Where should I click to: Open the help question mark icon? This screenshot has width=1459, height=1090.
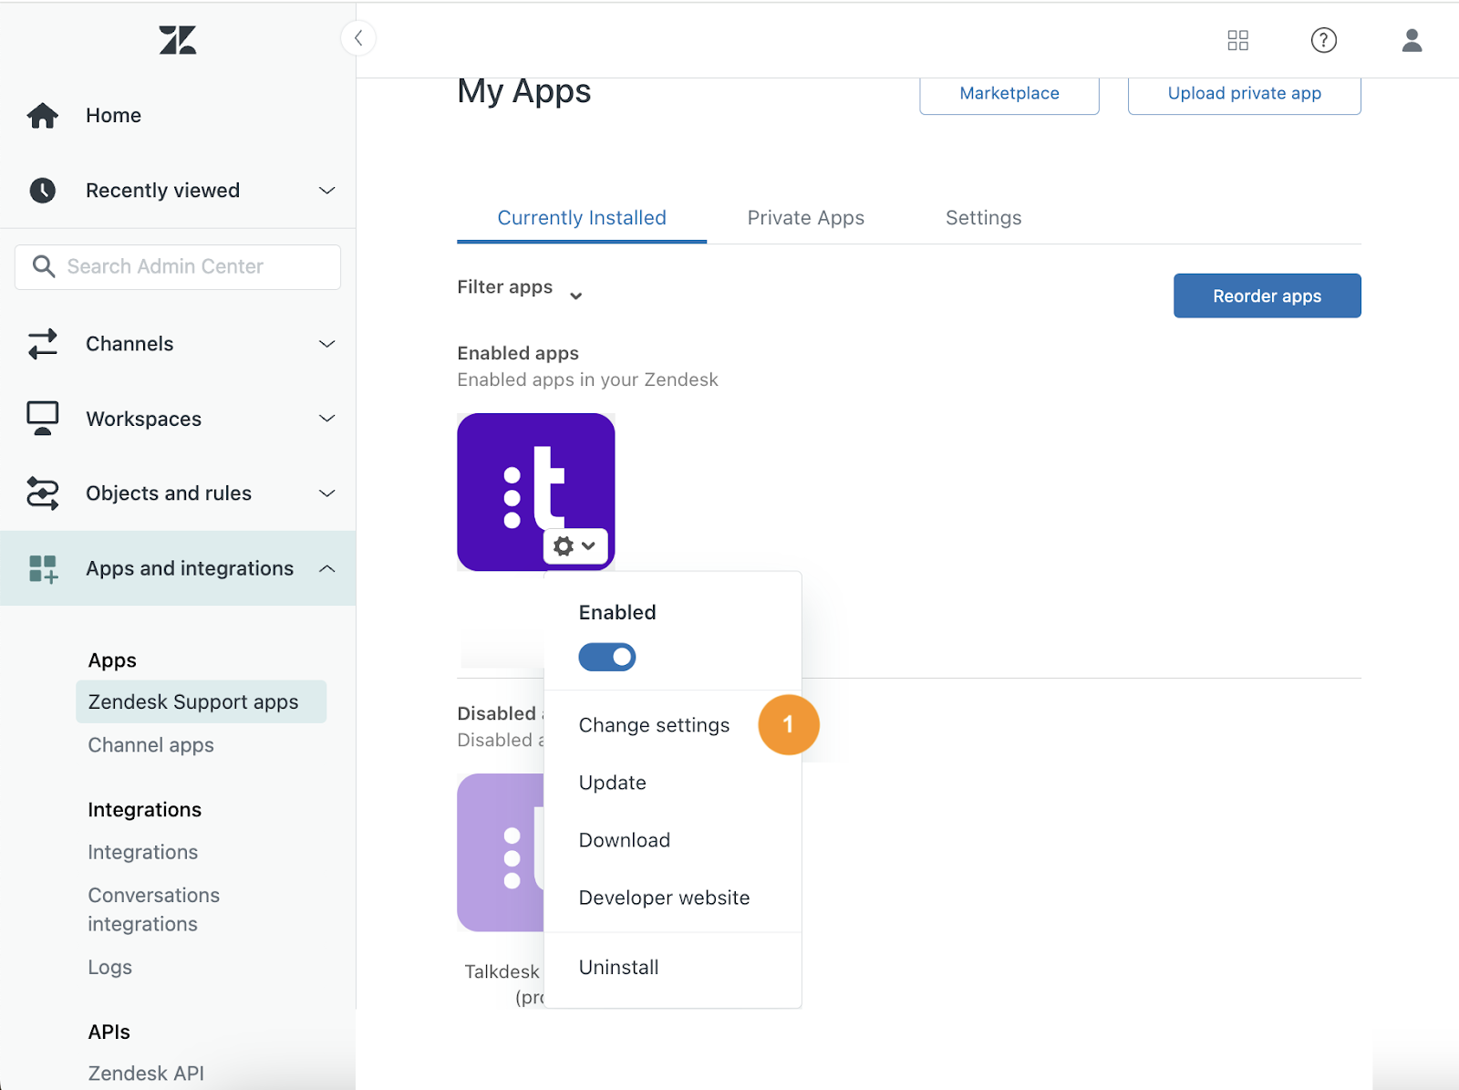coord(1323,40)
